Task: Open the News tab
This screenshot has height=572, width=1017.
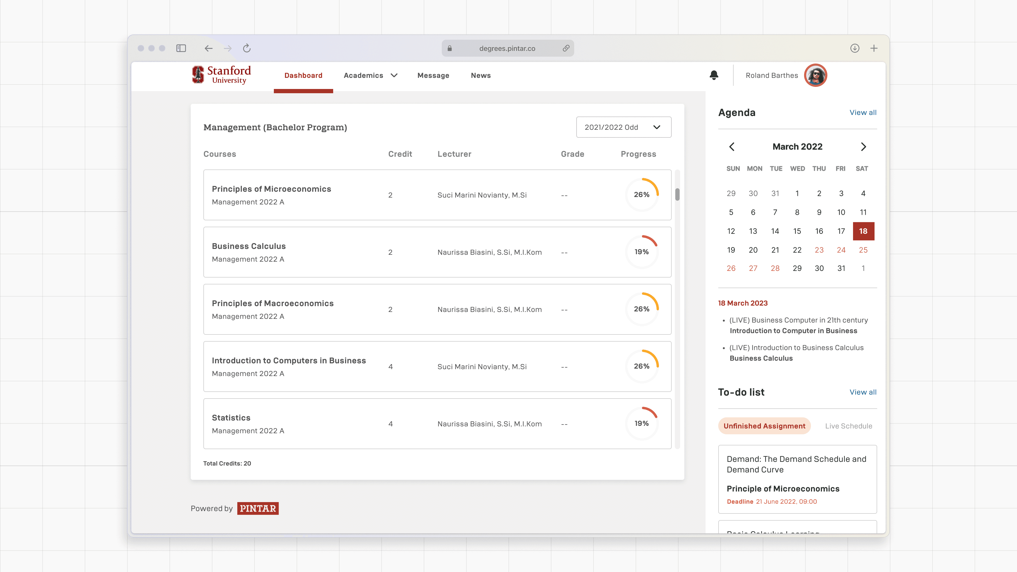Action: click(x=480, y=75)
